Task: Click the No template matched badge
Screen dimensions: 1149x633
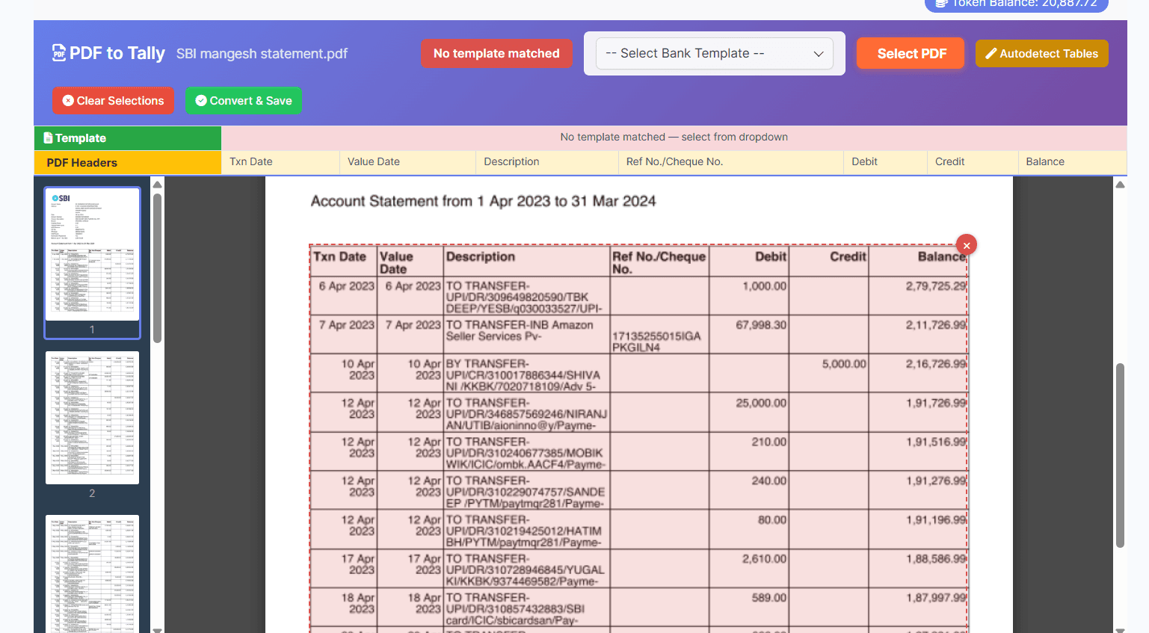Action: coord(496,54)
